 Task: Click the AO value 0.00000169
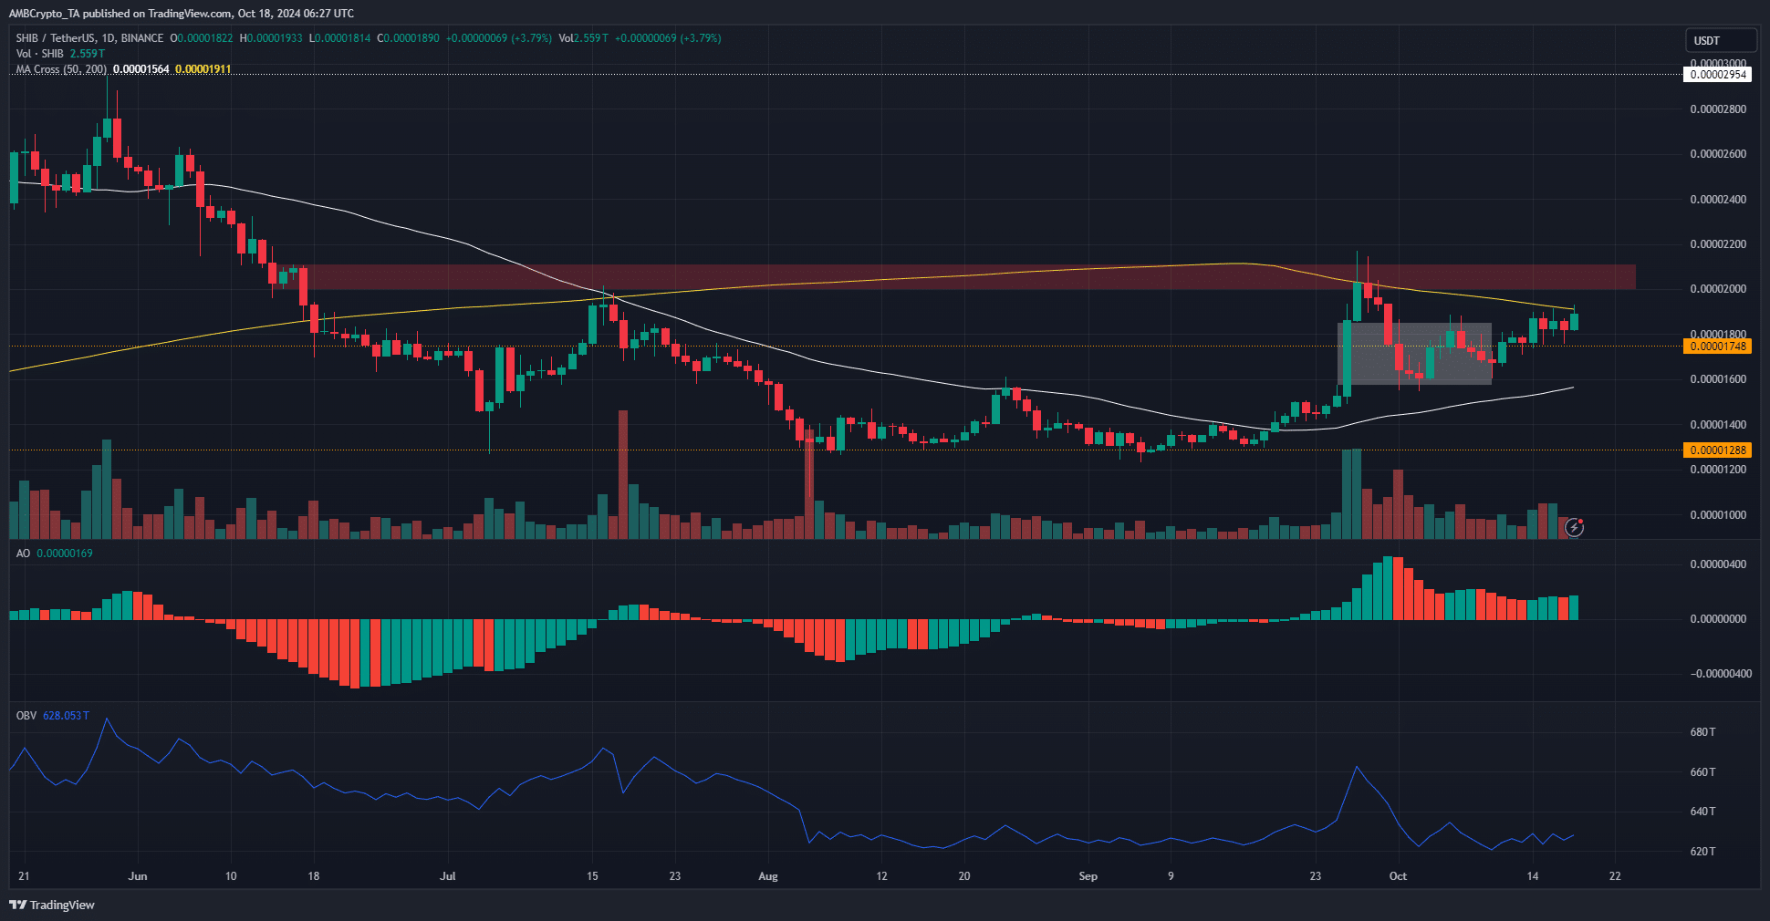pos(65,554)
